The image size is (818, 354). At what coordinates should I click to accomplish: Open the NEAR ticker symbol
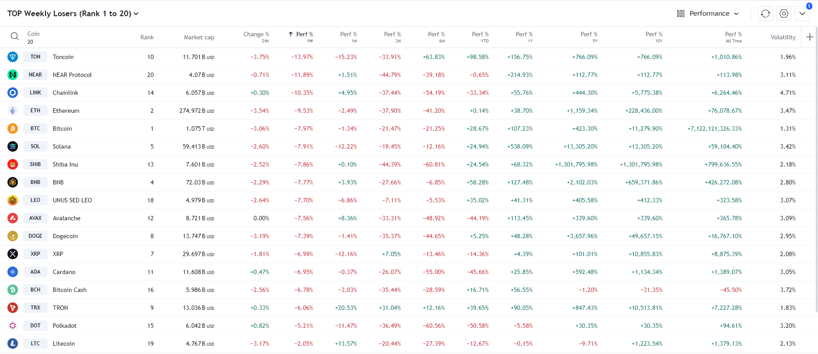[x=35, y=75]
